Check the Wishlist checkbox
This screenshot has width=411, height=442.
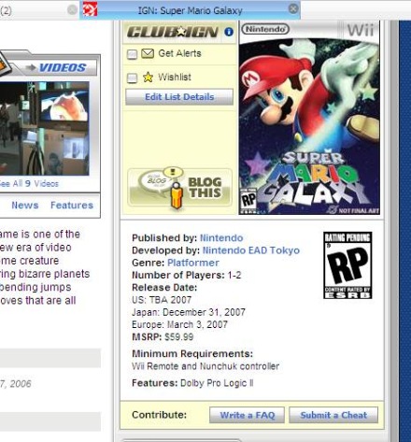(132, 78)
